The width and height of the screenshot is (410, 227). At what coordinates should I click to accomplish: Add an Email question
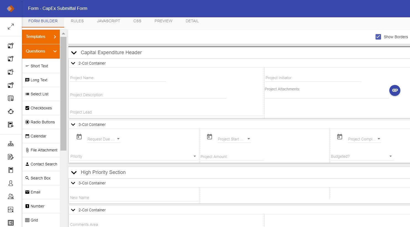(41, 192)
